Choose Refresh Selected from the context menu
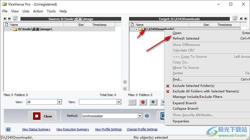The width and height of the screenshot is (250, 140). (186, 39)
